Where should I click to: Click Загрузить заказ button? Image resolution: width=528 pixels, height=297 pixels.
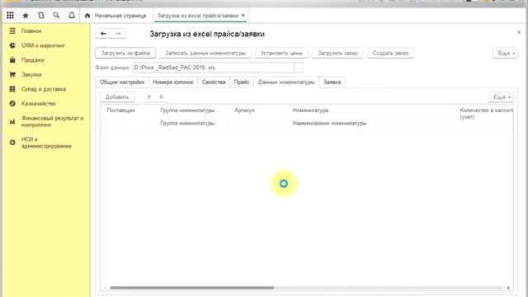tap(337, 53)
